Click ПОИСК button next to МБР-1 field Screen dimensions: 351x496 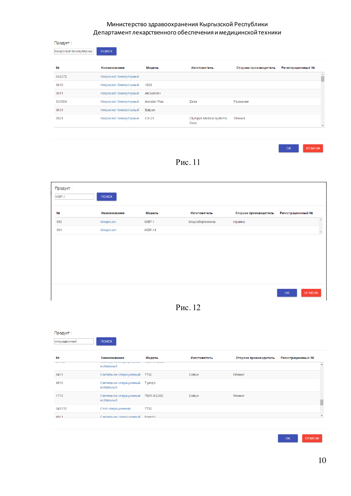(x=107, y=197)
